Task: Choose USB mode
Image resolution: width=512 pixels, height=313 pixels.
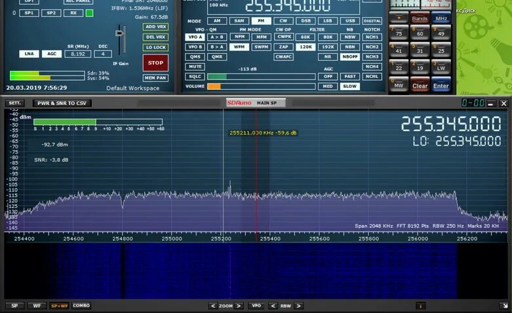Action: tap(350, 20)
